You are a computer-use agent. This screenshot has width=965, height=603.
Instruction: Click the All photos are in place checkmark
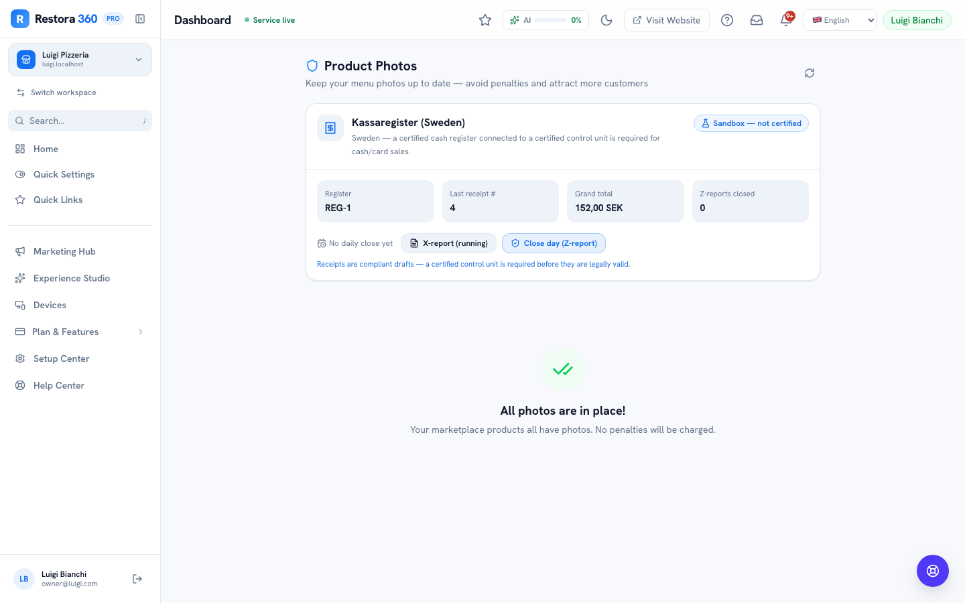pos(563,369)
